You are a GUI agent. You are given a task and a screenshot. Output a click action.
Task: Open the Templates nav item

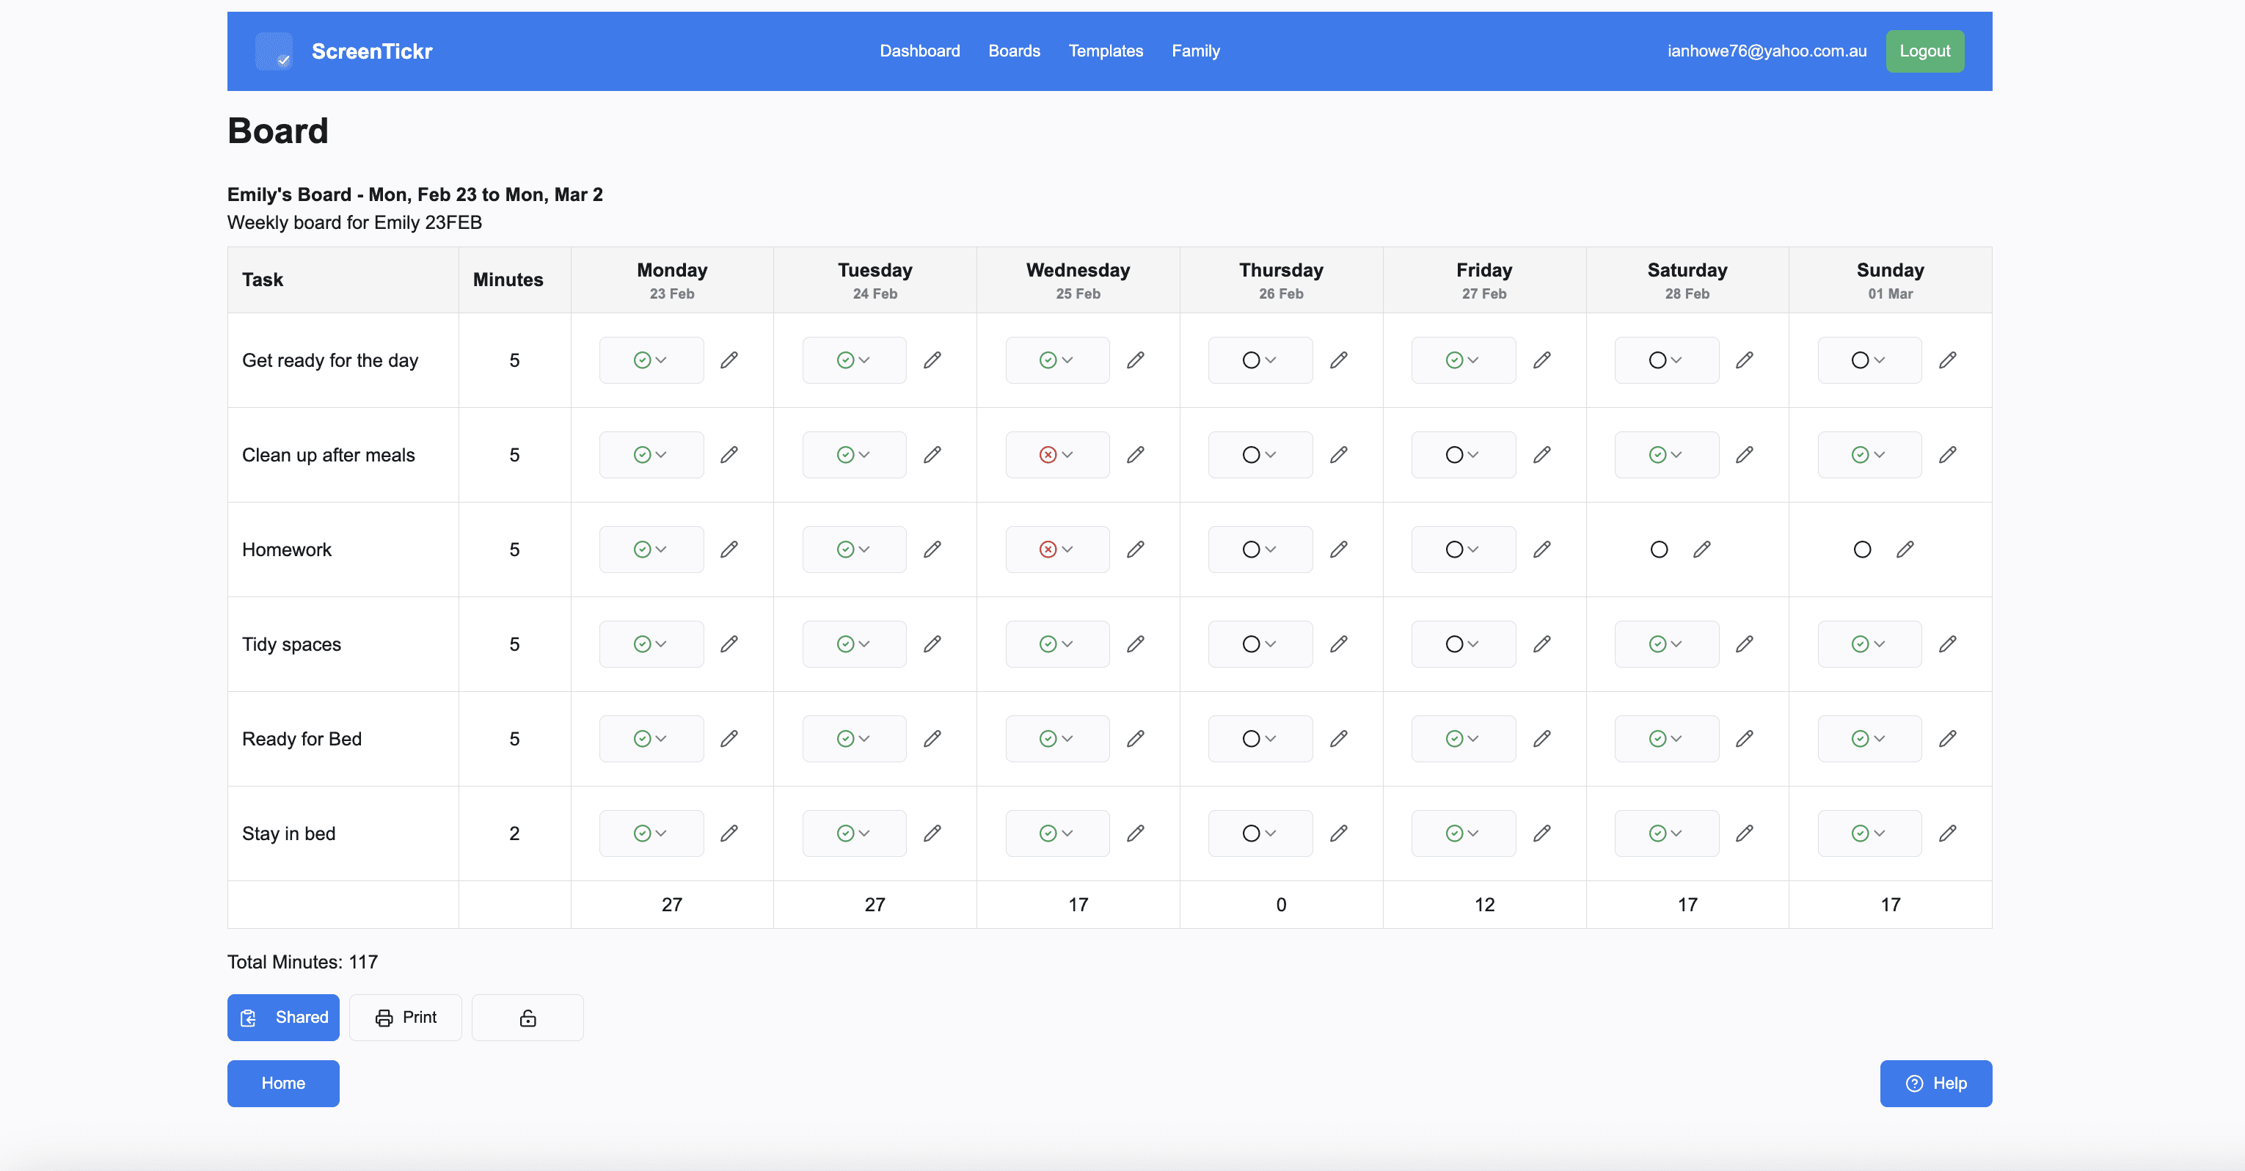(x=1105, y=51)
